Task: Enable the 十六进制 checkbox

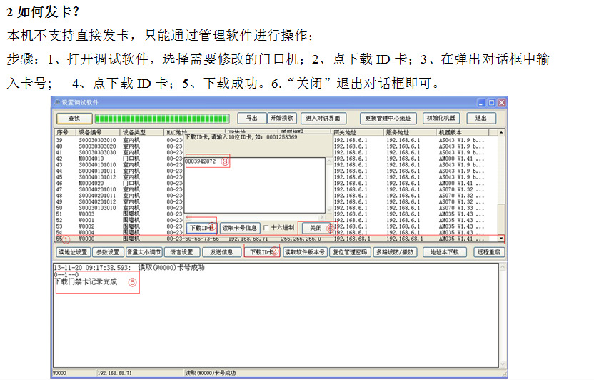Action: pos(266,228)
